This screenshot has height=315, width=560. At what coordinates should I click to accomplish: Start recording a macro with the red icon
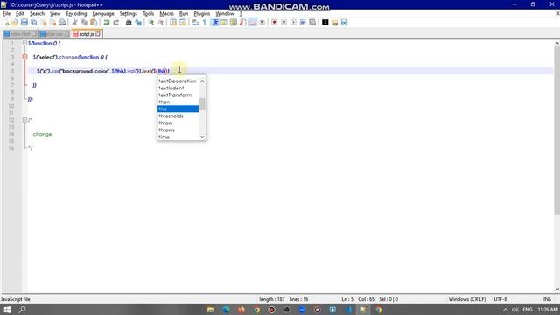pyautogui.click(x=274, y=23)
